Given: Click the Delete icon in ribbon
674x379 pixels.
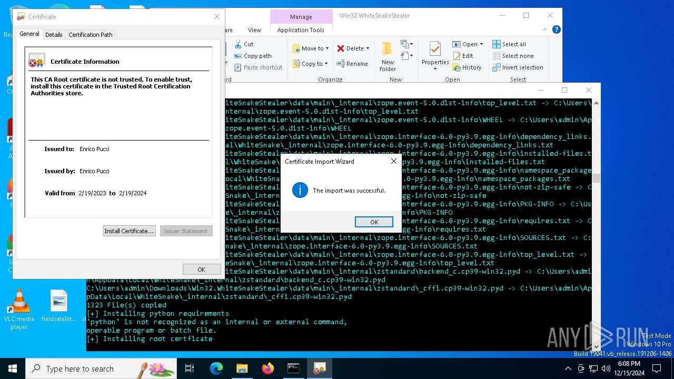Looking at the screenshot, I should 341,48.
